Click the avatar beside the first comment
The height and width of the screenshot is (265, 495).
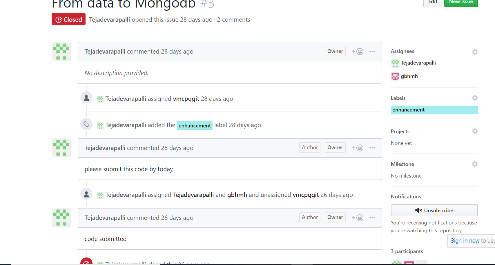pos(61,52)
